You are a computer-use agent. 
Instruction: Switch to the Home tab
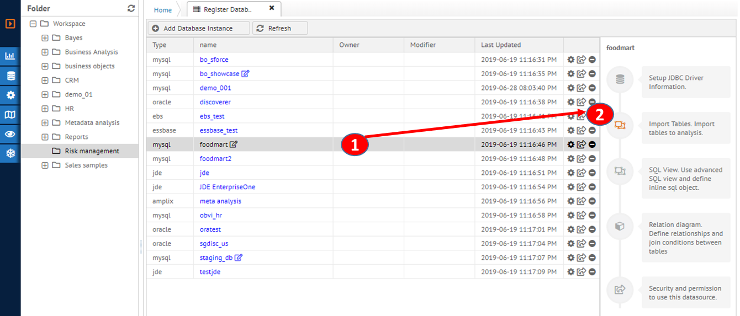tap(162, 10)
